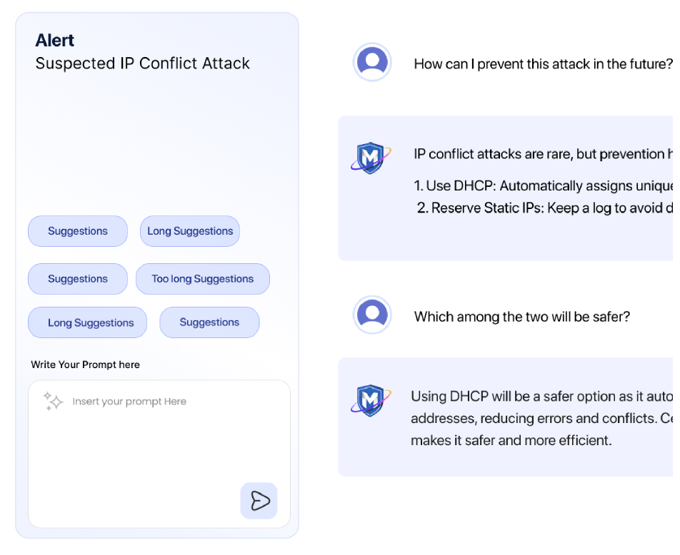Click the "1. Use DHCP" list item

point(543,186)
